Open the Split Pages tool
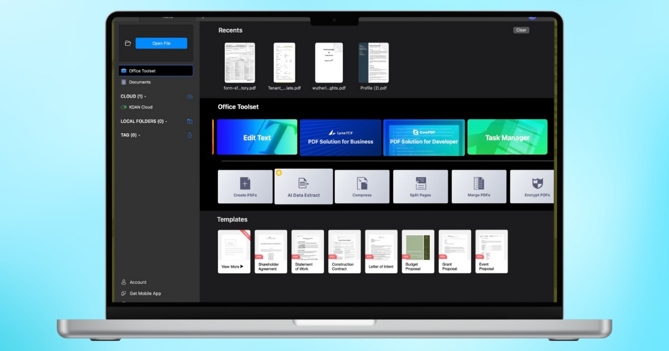Screen dimensions: 669x351 (x=420, y=187)
